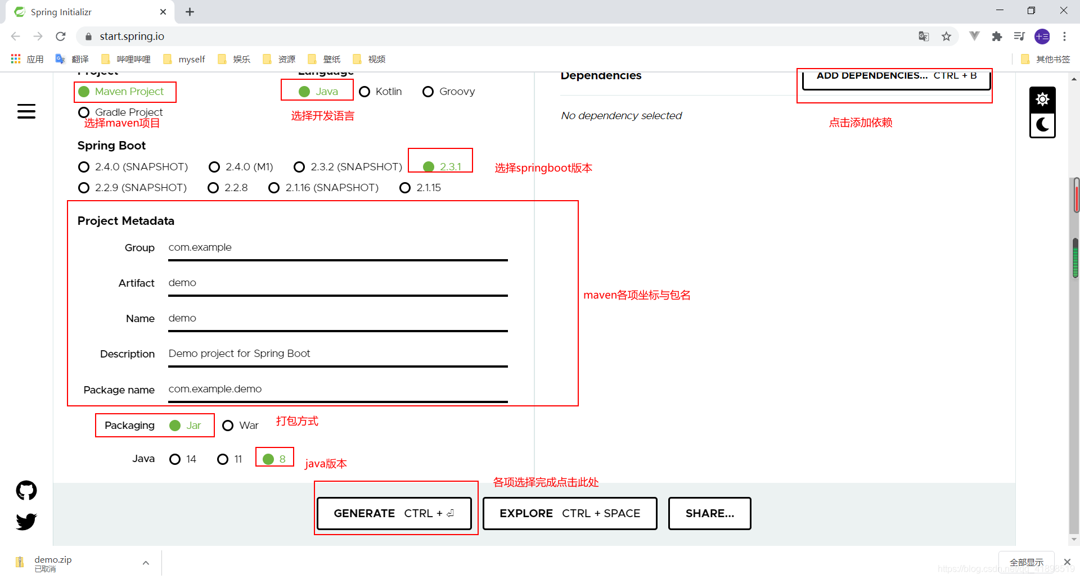Close the downloads bar

(x=1067, y=562)
